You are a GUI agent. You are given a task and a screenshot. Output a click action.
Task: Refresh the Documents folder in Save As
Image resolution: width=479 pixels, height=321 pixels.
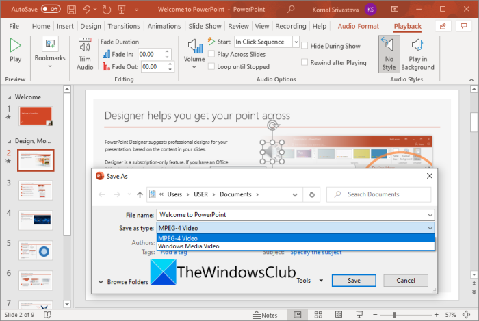pos(311,194)
